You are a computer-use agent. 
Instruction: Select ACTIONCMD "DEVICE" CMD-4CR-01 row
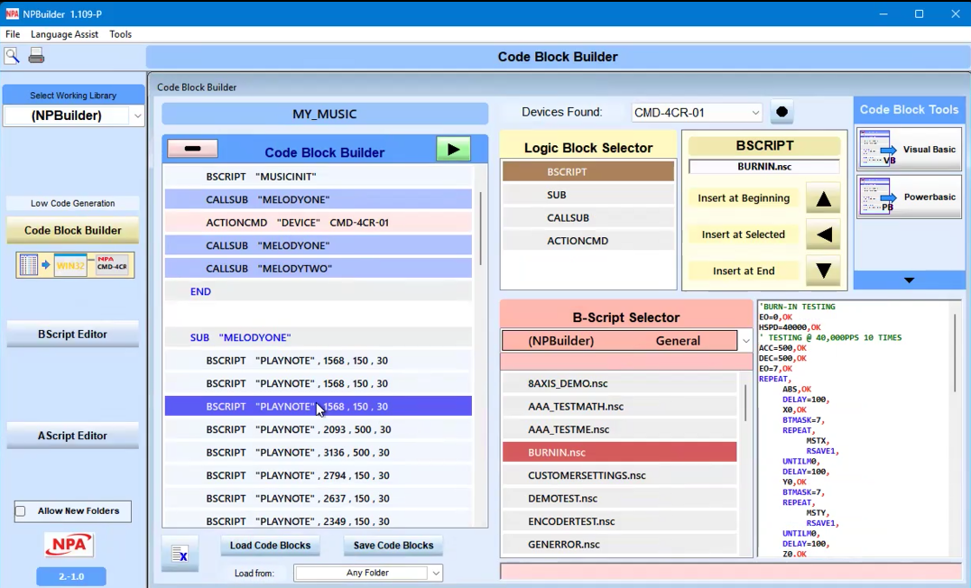[x=319, y=222]
